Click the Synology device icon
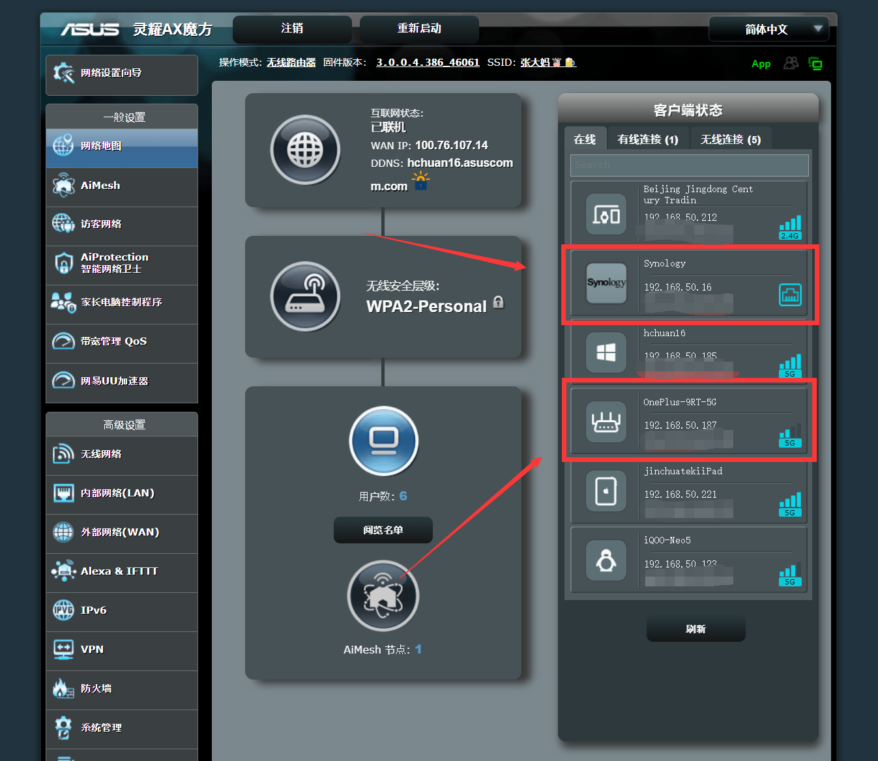This screenshot has width=878, height=761. coord(606,283)
